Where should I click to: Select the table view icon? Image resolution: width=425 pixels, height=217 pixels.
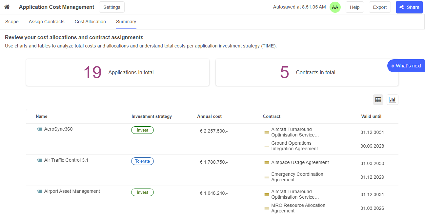pyautogui.click(x=378, y=99)
